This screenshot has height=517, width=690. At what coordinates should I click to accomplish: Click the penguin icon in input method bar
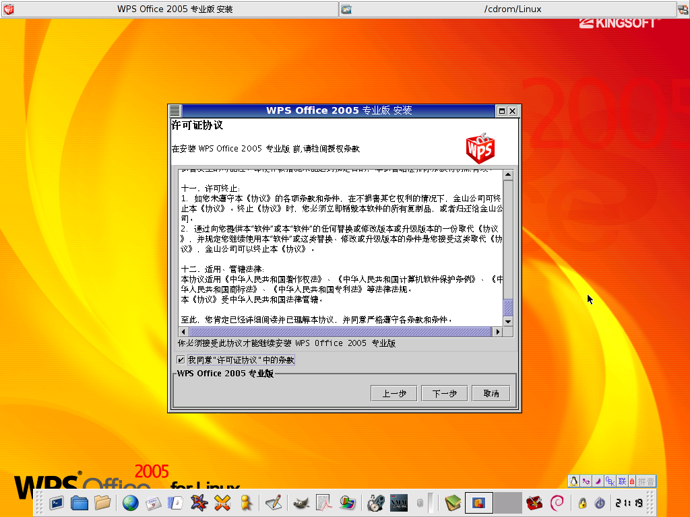tap(574, 481)
